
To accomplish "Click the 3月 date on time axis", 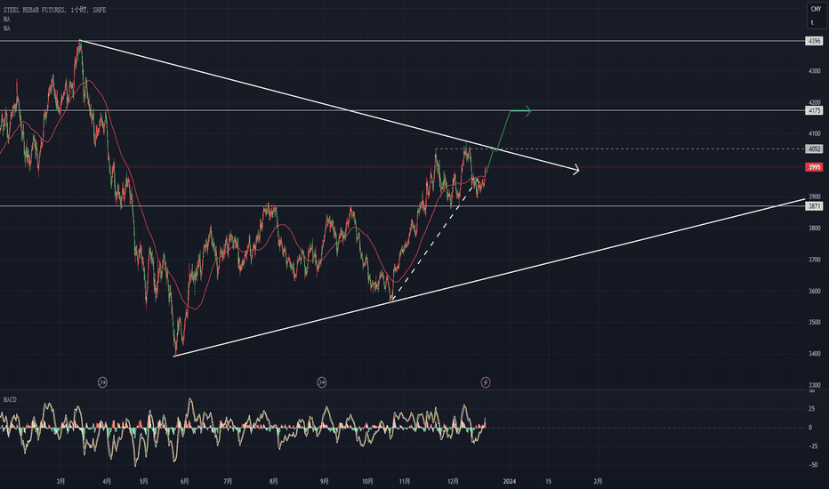I will [60, 481].
